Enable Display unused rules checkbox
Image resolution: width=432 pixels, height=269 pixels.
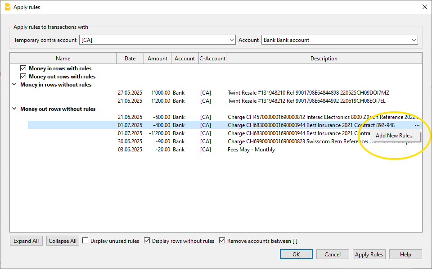(x=85, y=241)
